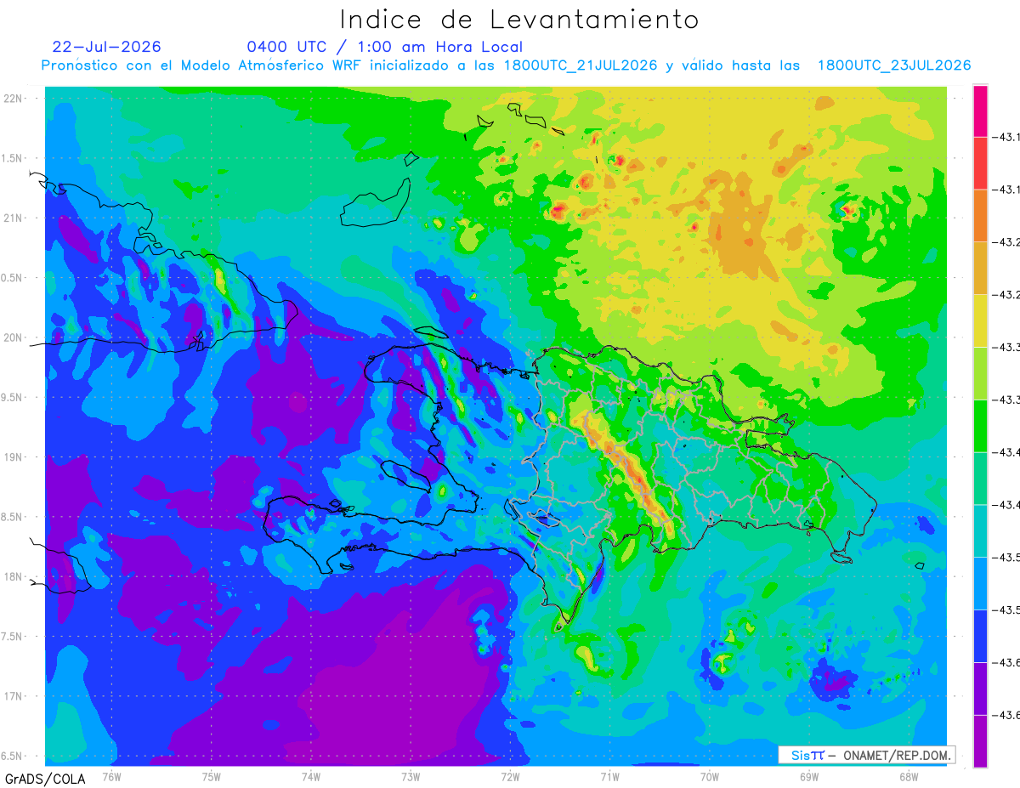Select the royal blue legend swatch
Screen dimensions: 1020x788
(980, 637)
